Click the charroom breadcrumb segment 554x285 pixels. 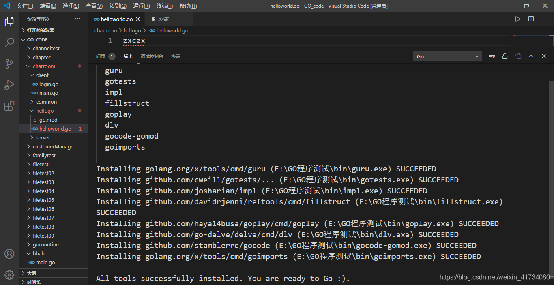pos(105,30)
